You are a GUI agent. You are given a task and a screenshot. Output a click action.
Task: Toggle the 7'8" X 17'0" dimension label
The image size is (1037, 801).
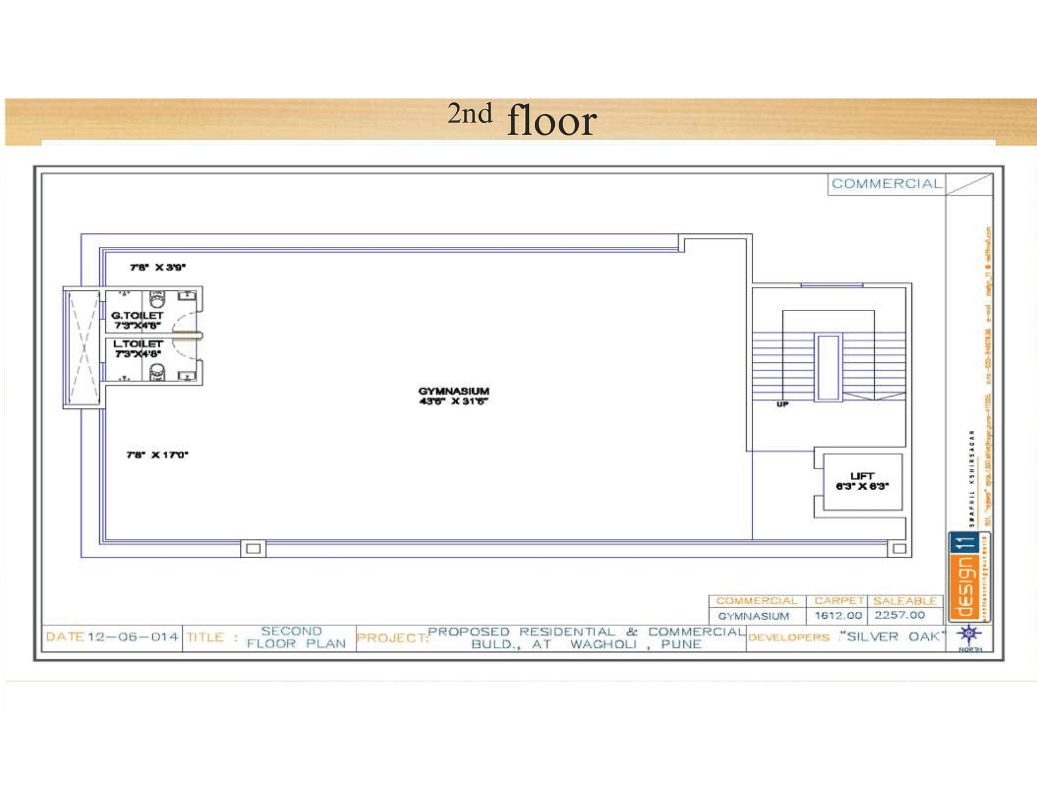coord(156,454)
